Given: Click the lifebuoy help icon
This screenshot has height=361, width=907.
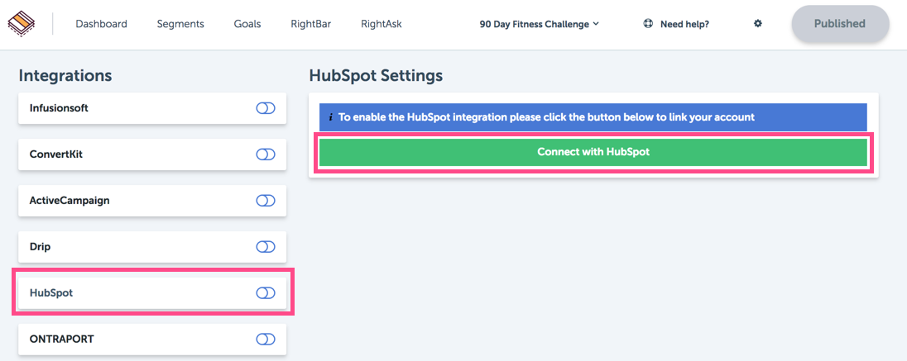Looking at the screenshot, I should [x=649, y=24].
